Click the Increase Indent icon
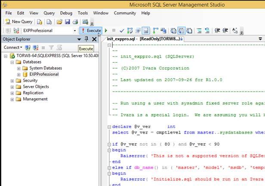The height and width of the screenshot is (186, 265). [225, 30]
